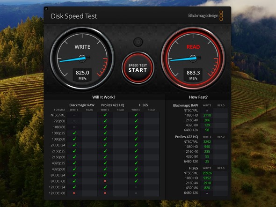Click the ProRes 422 HQ column header in Will It Work
The height and width of the screenshot is (207, 276).
click(x=113, y=105)
